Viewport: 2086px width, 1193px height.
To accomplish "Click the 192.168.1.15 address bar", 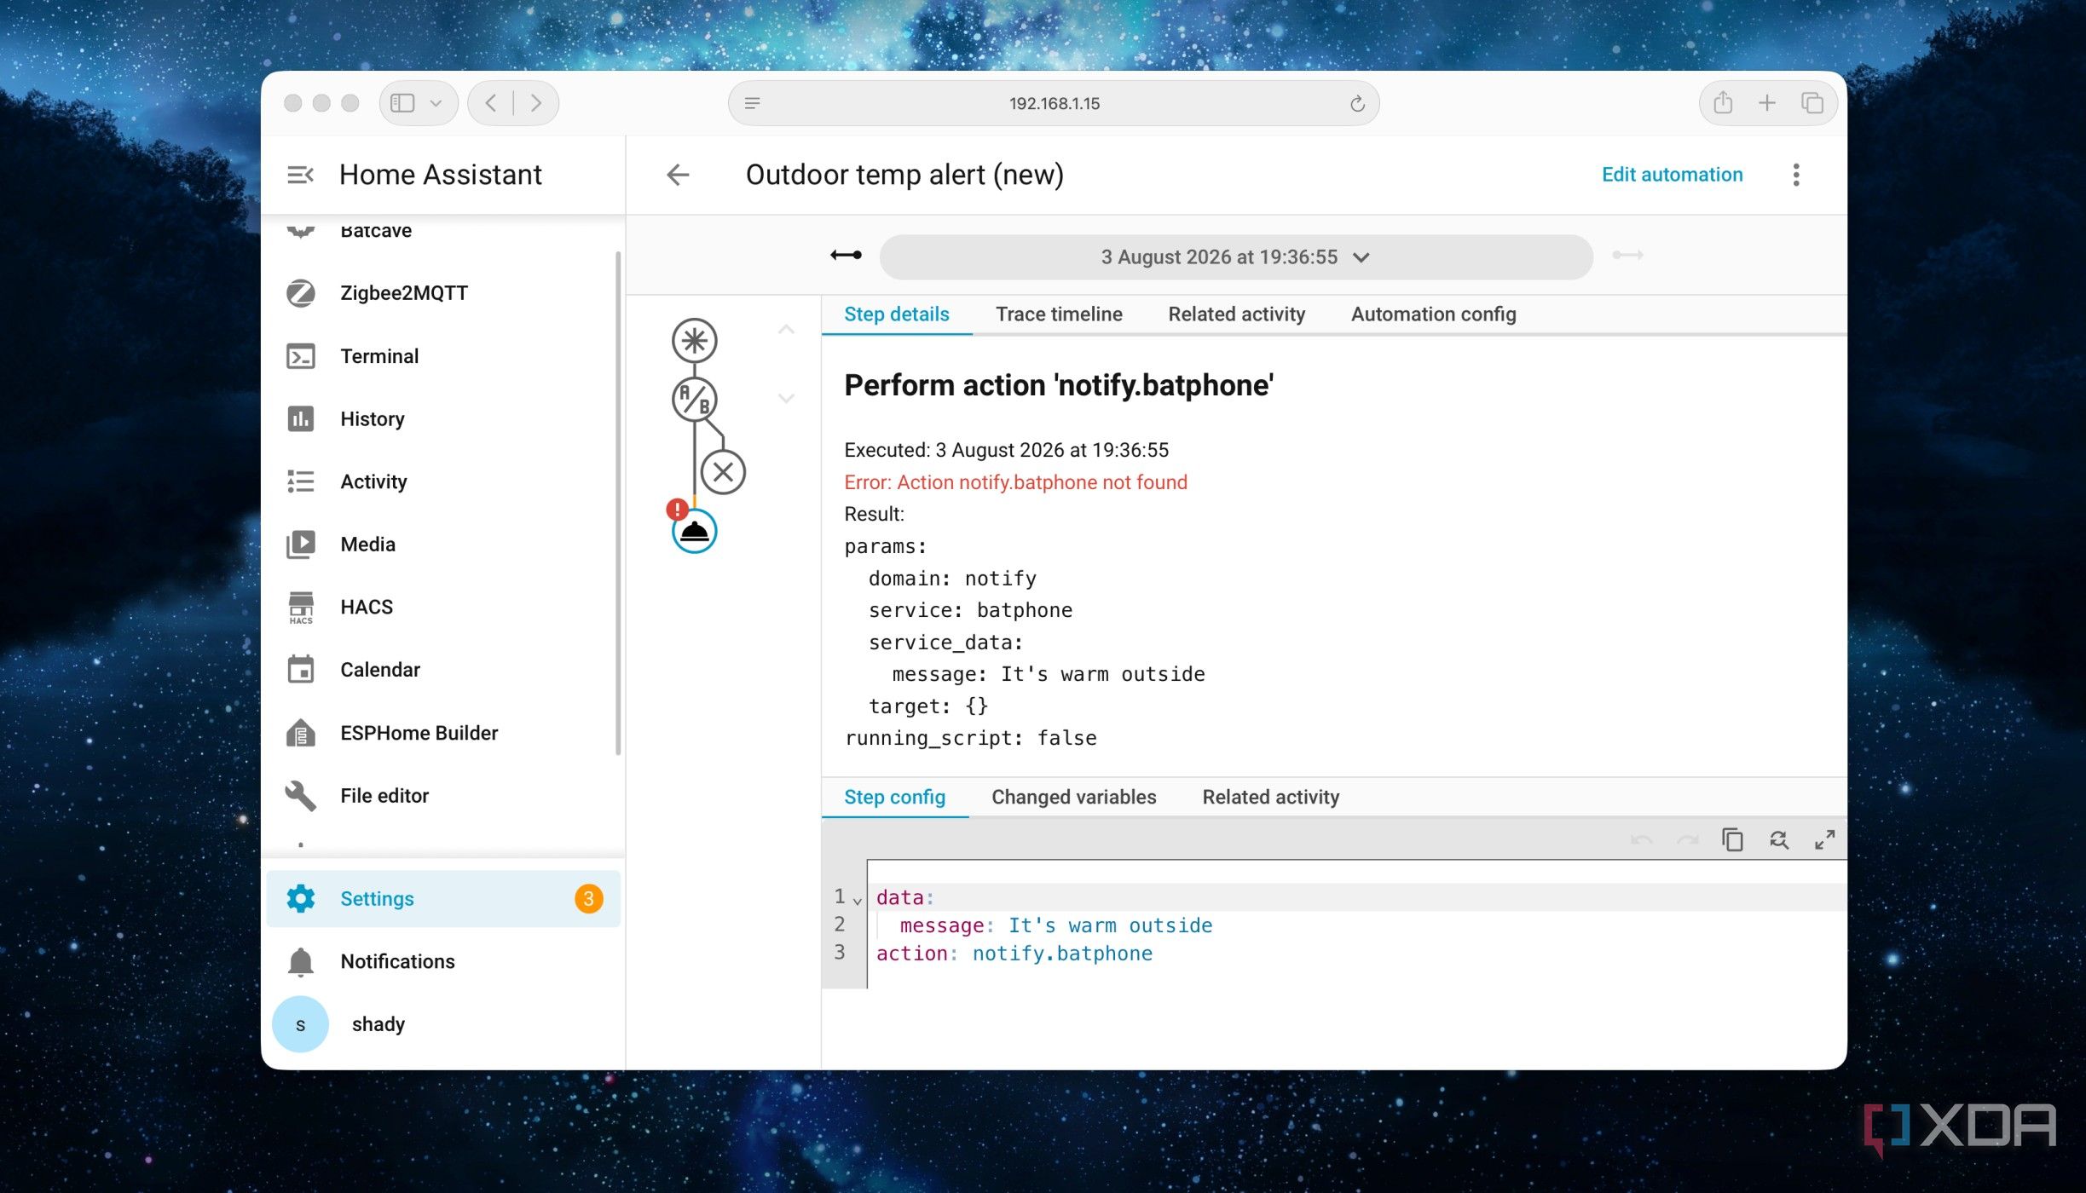I will 1054,103.
